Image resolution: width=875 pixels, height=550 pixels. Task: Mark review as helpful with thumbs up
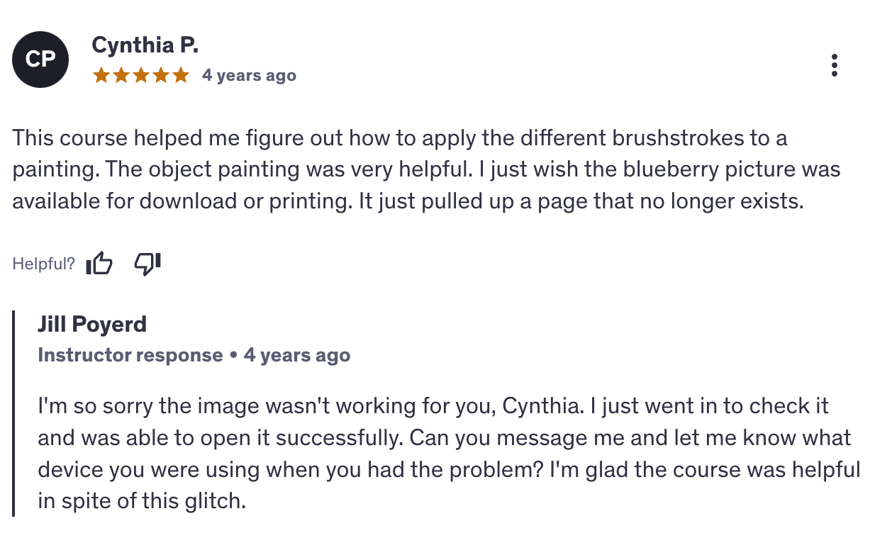[99, 264]
